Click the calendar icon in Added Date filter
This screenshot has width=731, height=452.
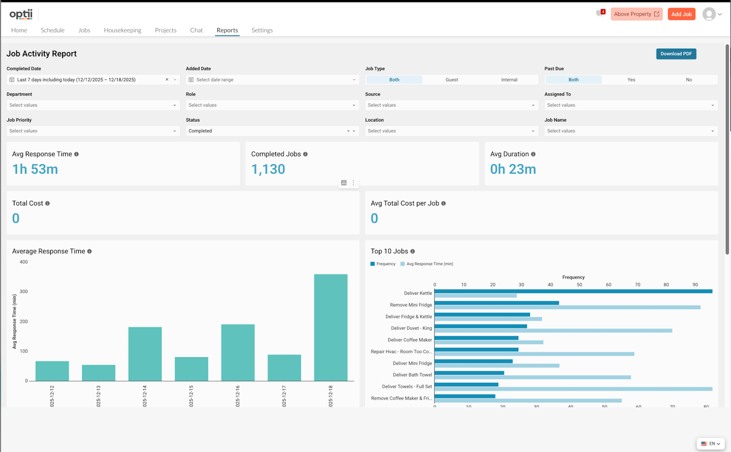click(191, 79)
